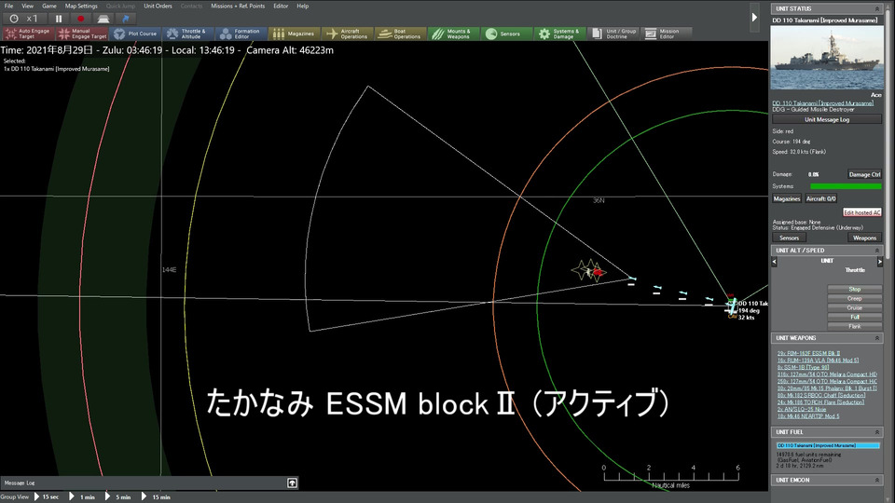Set time compression to 15 sec
Image resolution: width=895 pixels, height=503 pixels.
click(x=46, y=497)
